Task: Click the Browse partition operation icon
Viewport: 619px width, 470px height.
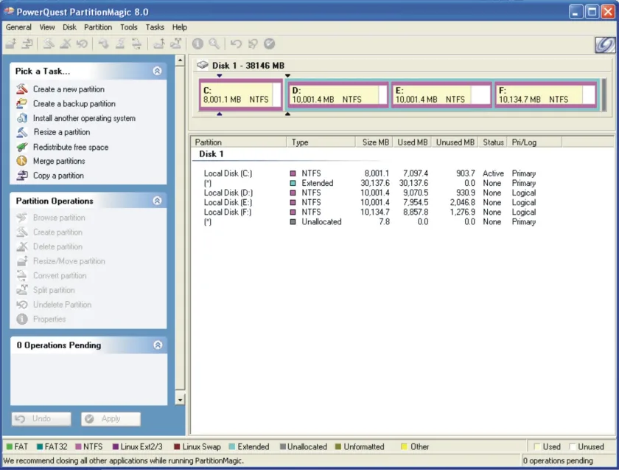Action: point(22,218)
